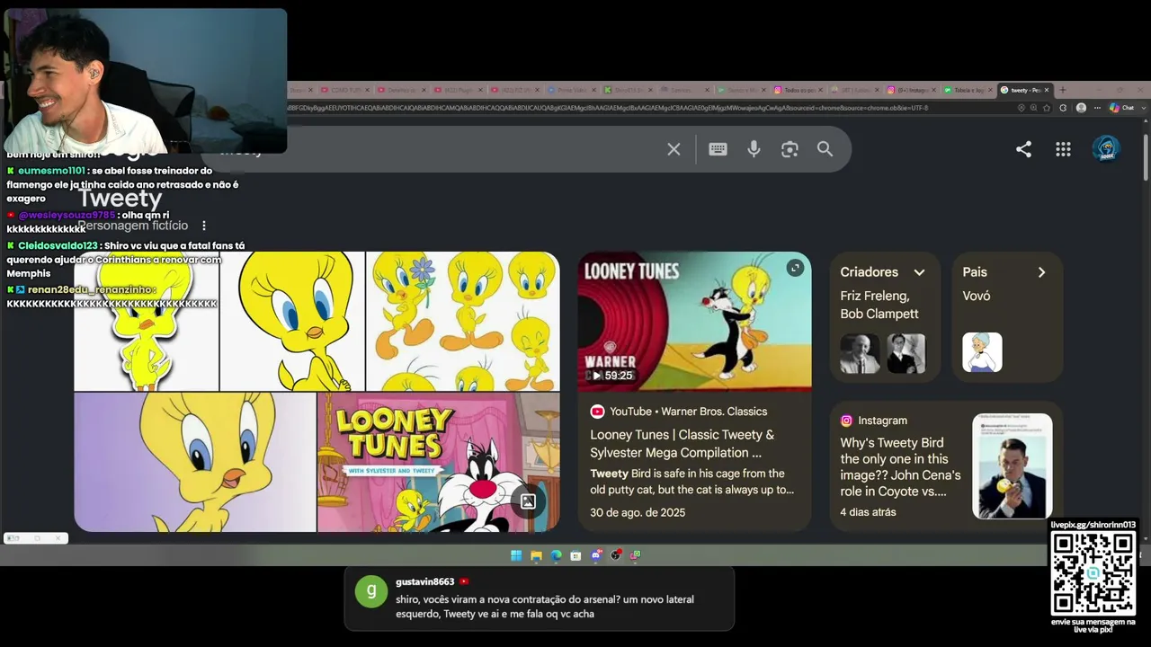Open Classic Tweety & Sylvester Mega Compilation link

pos(682,444)
